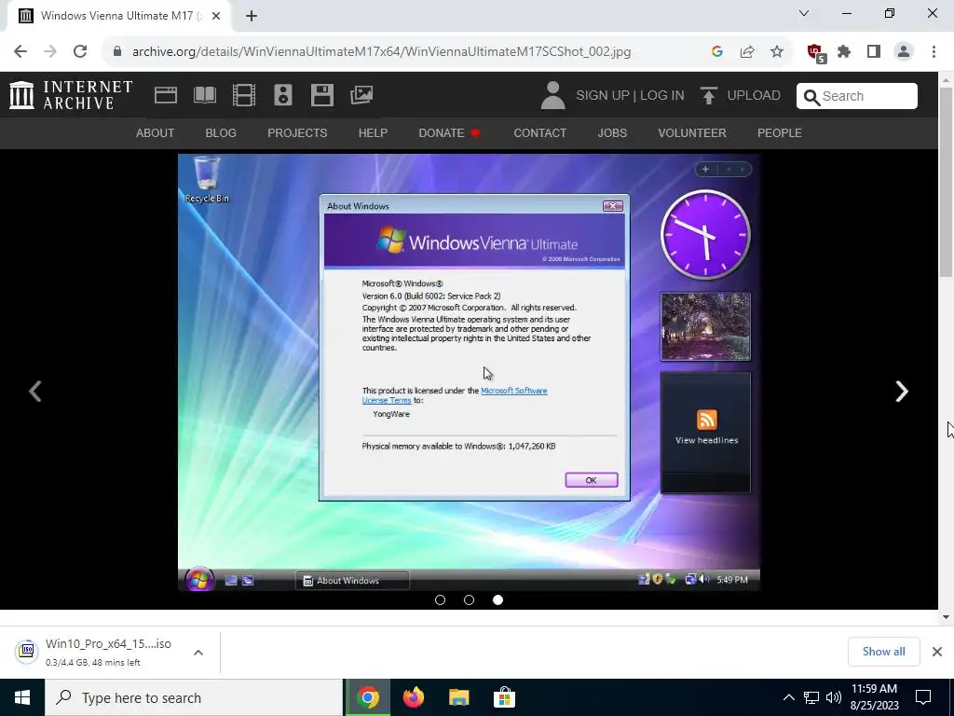
Task: Click Chrome icon in the taskbar
Action: click(x=367, y=697)
